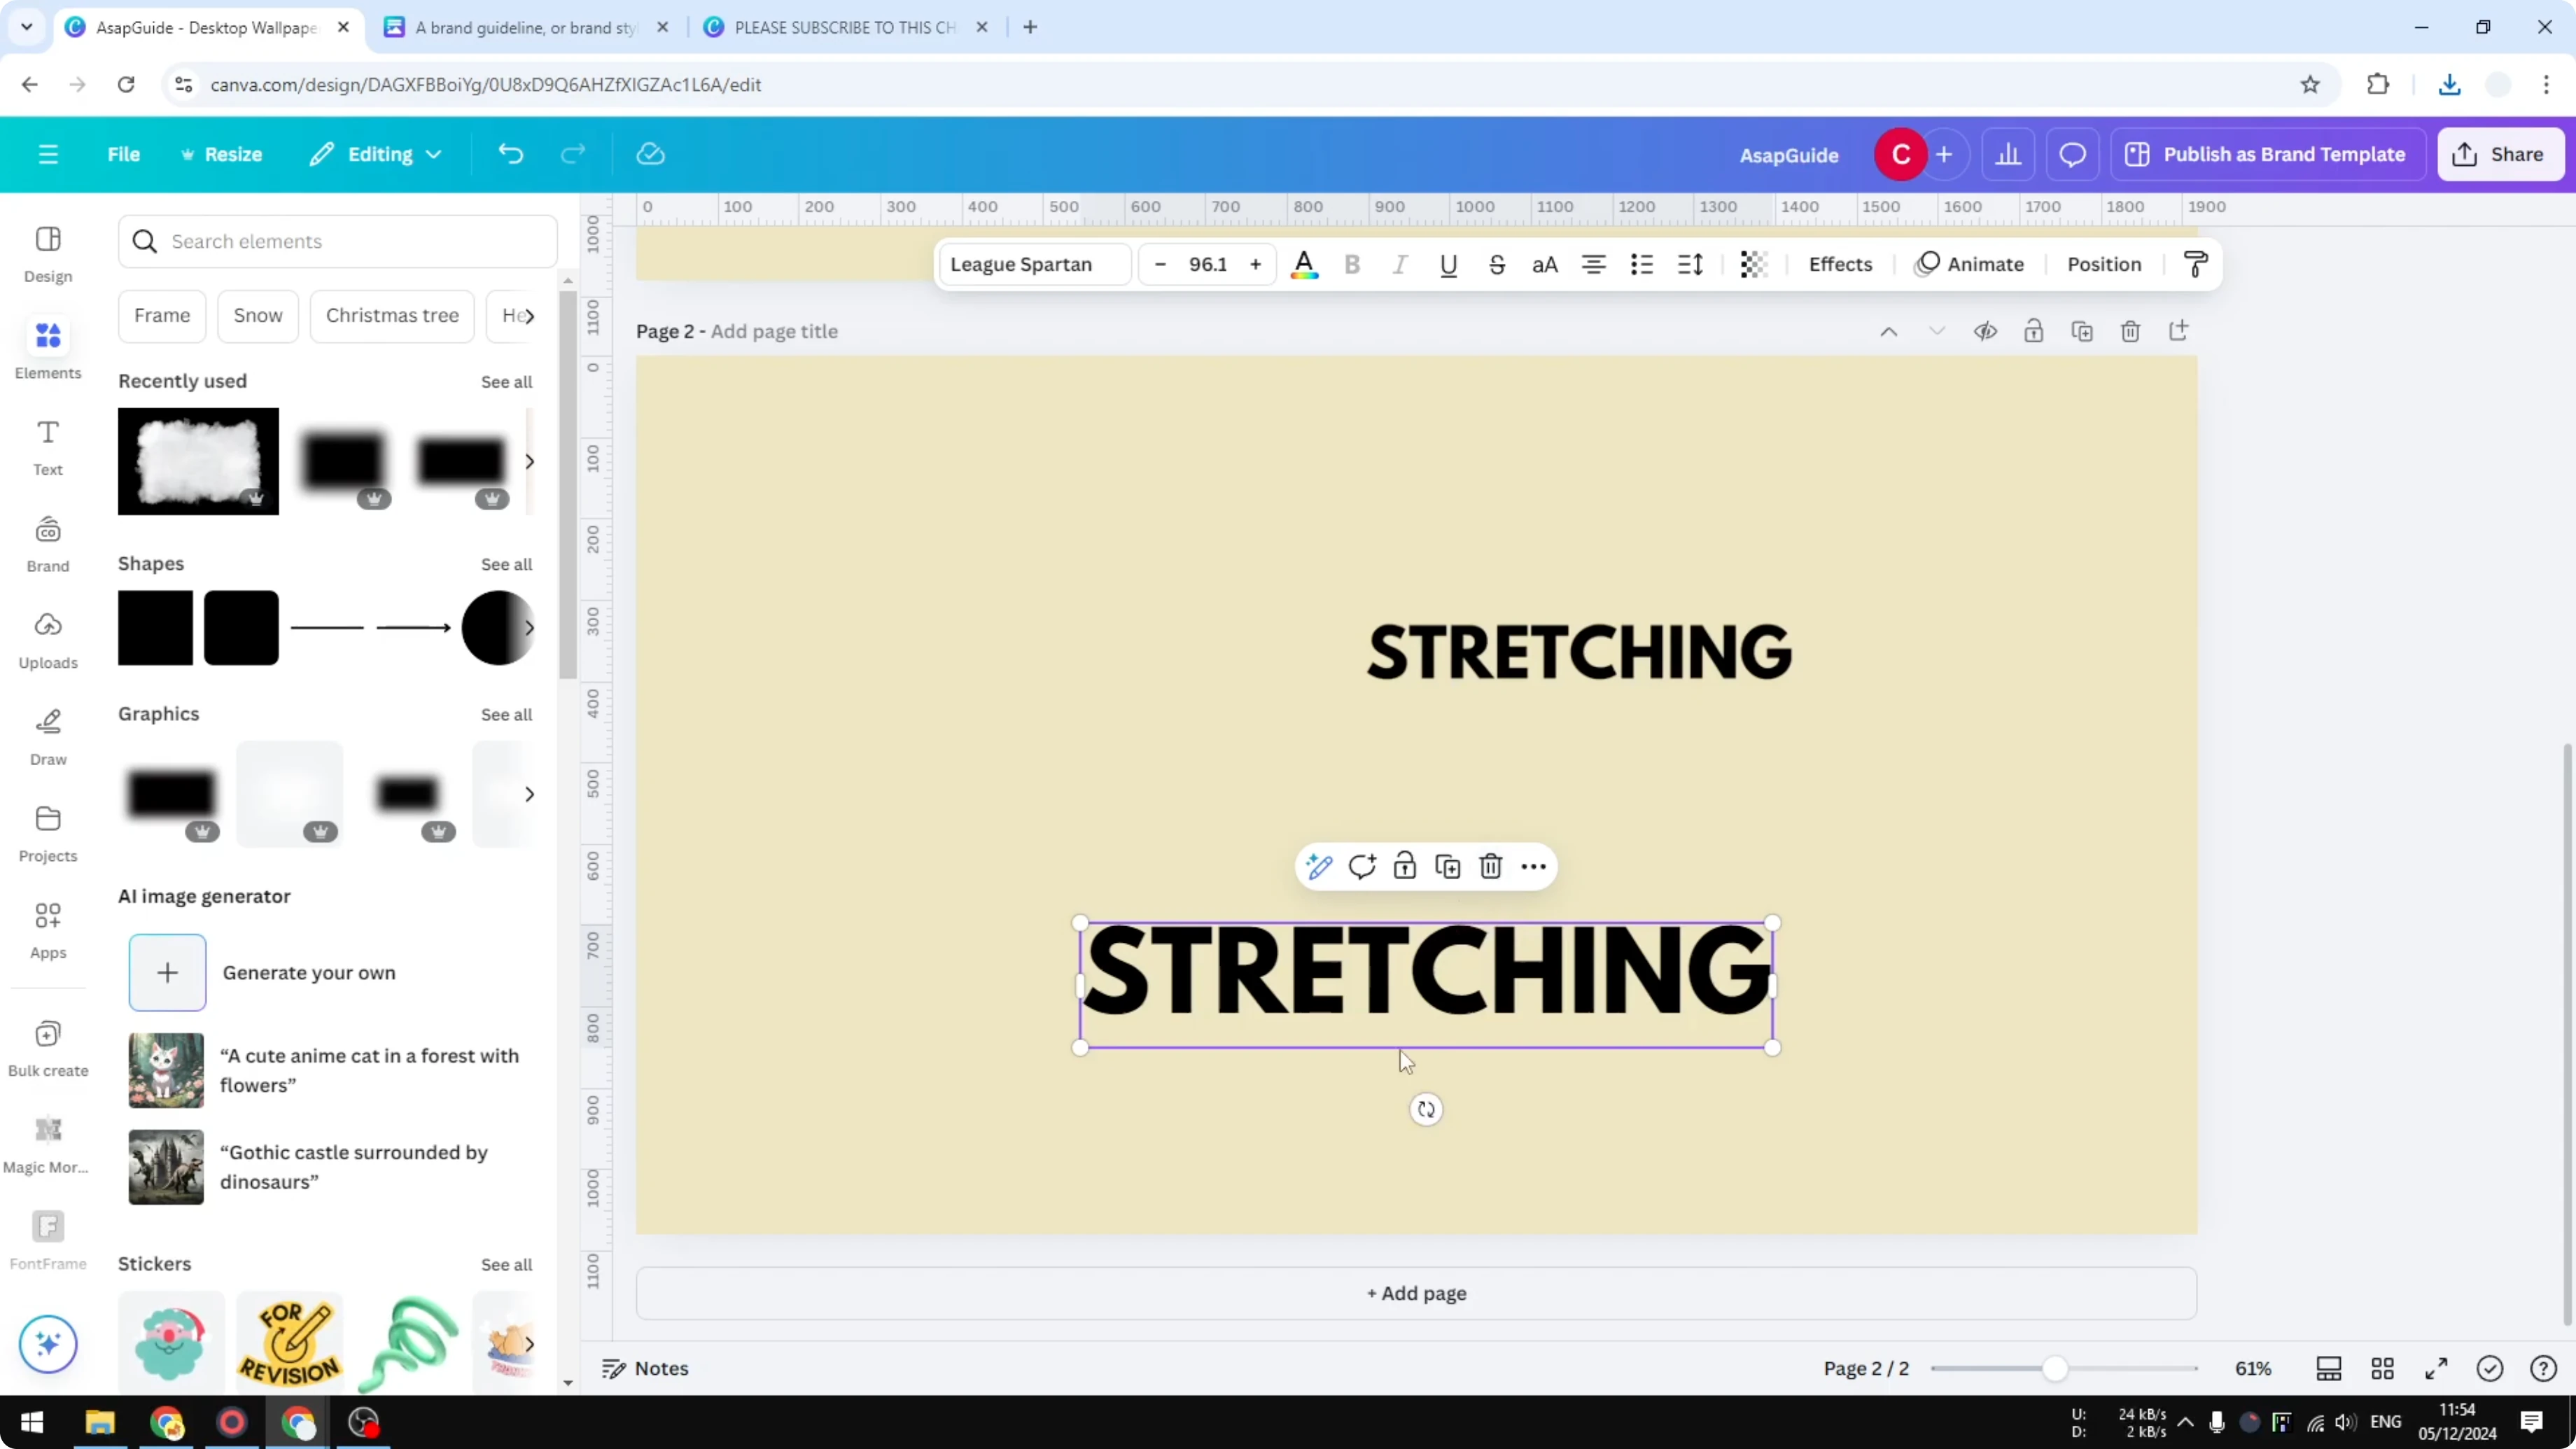The height and width of the screenshot is (1449, 2576).
Task: Open the League Spartan font dropdown
Action: (x=1035, y=264)
